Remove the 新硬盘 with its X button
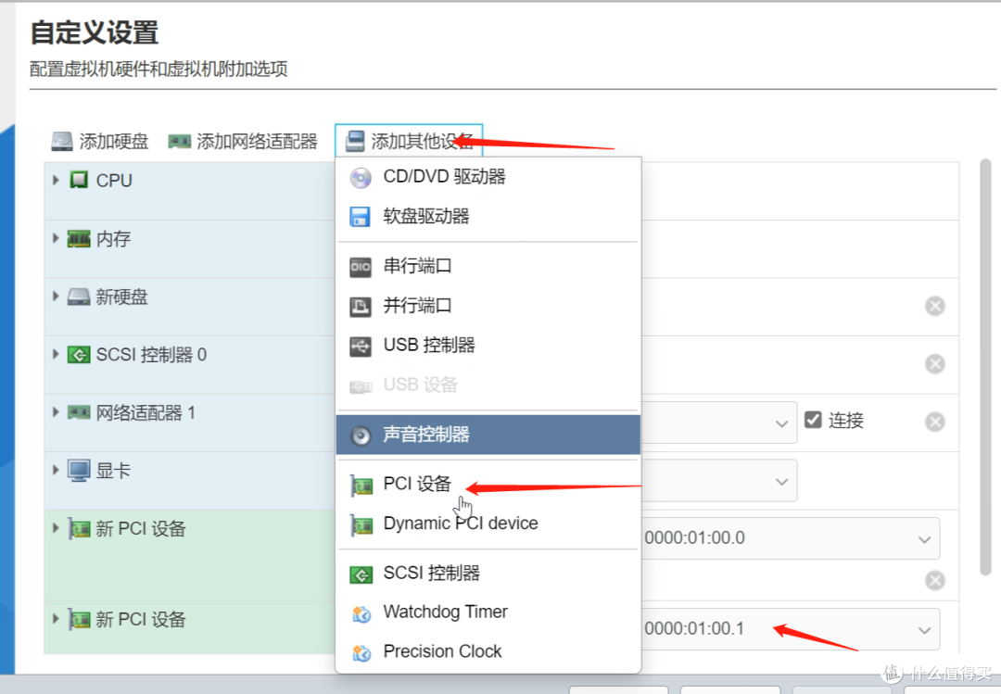The width and height of the screenshot is (1001, 694). (935, 305)
